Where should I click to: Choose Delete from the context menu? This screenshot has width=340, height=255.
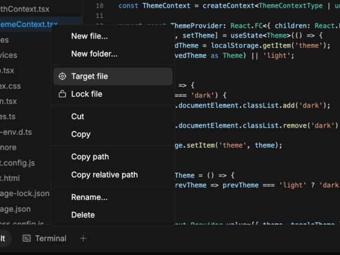[x=113, y=215]
